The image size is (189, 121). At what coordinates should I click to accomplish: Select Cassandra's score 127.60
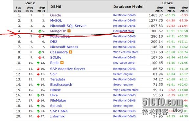coord(157,52)
